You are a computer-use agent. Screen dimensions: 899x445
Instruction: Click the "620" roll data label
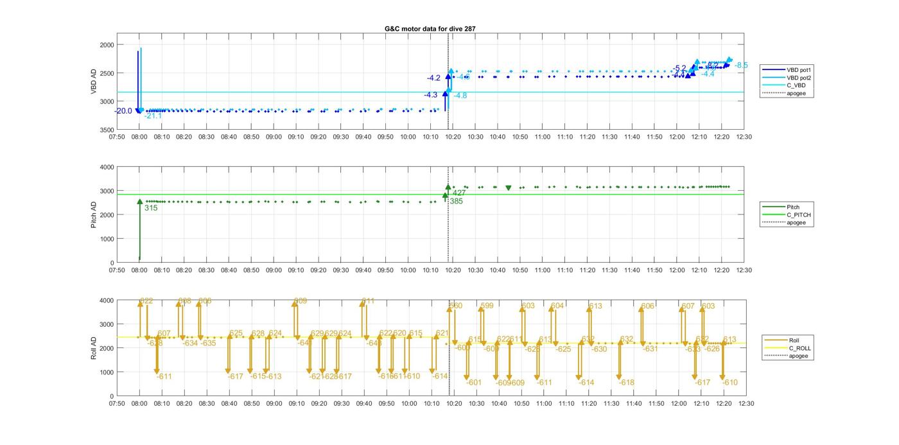coord(400,333)
